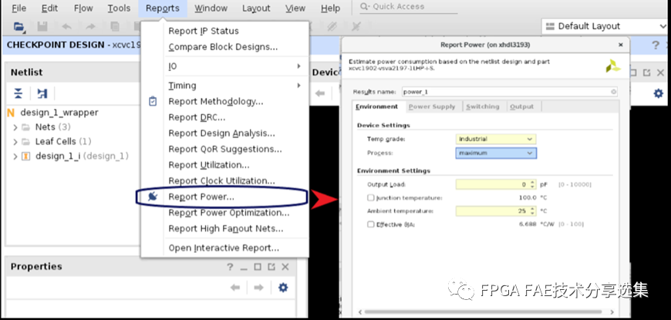
Task: Open the Temp grade dropdown
Action: coord(495,139)
